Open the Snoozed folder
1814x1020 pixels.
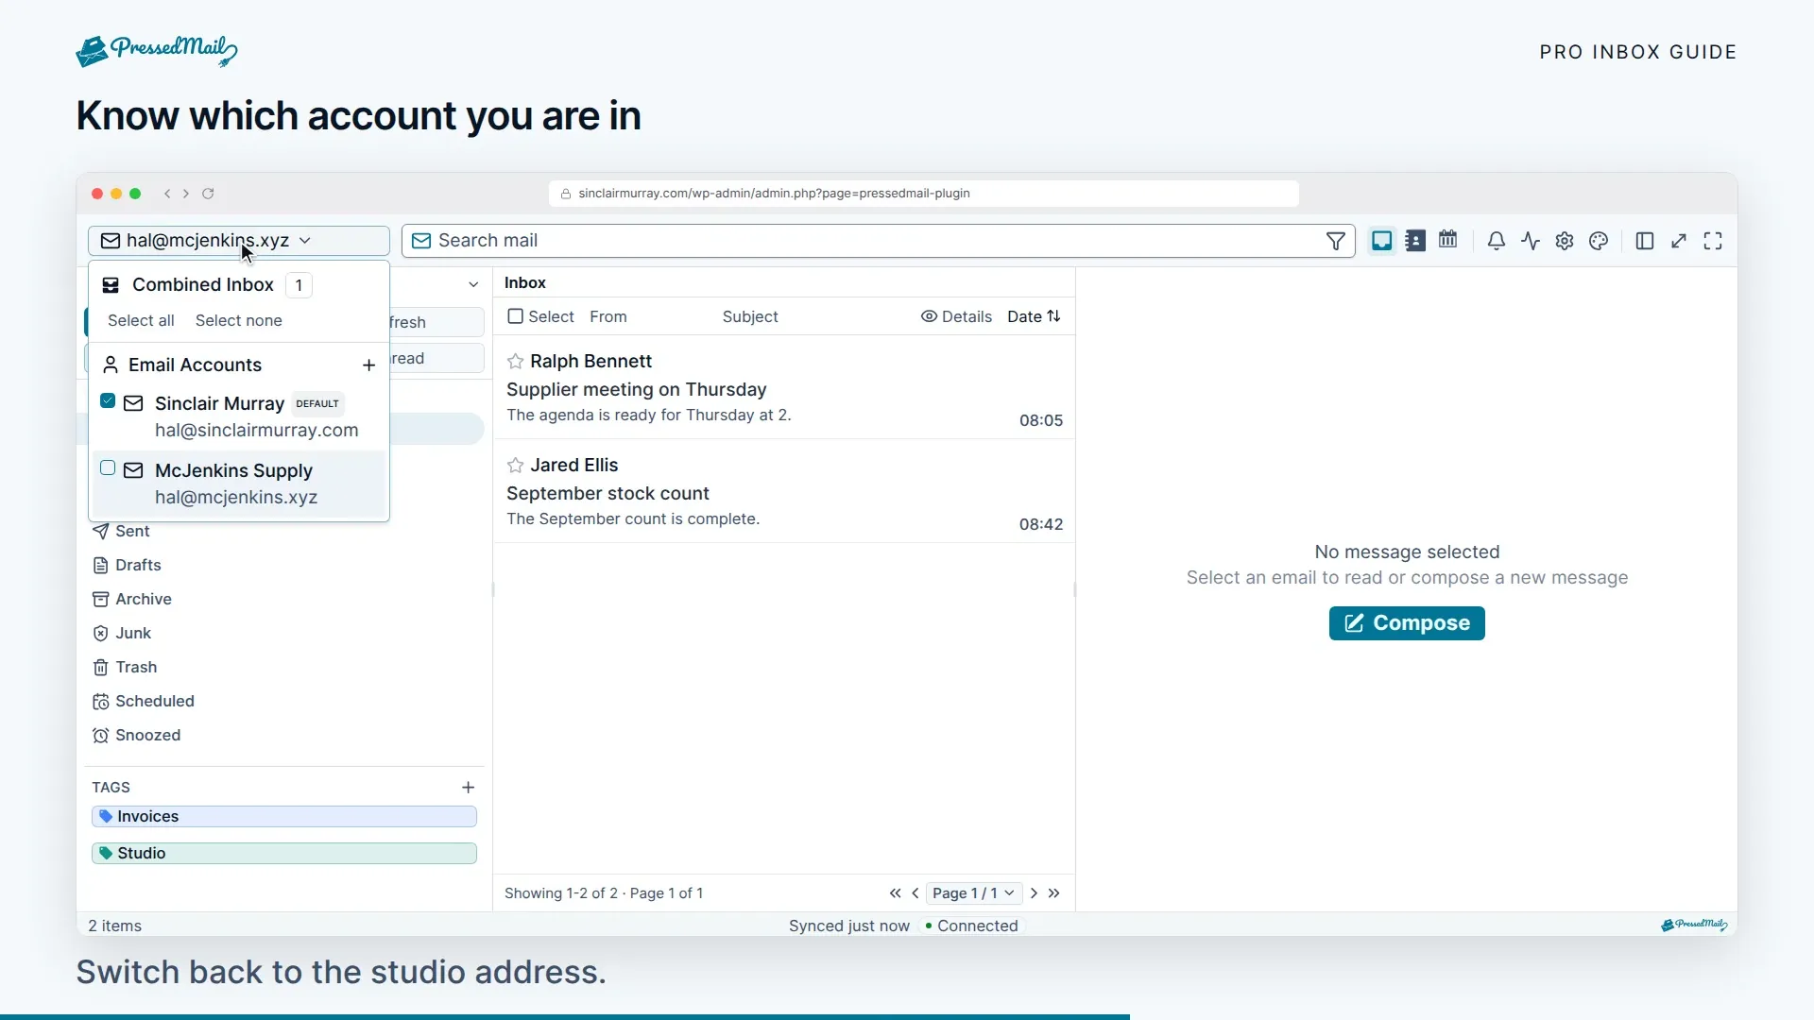tap(137, 736)
